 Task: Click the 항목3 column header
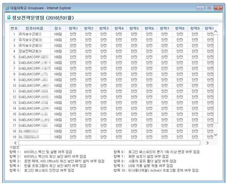point(104,28)
